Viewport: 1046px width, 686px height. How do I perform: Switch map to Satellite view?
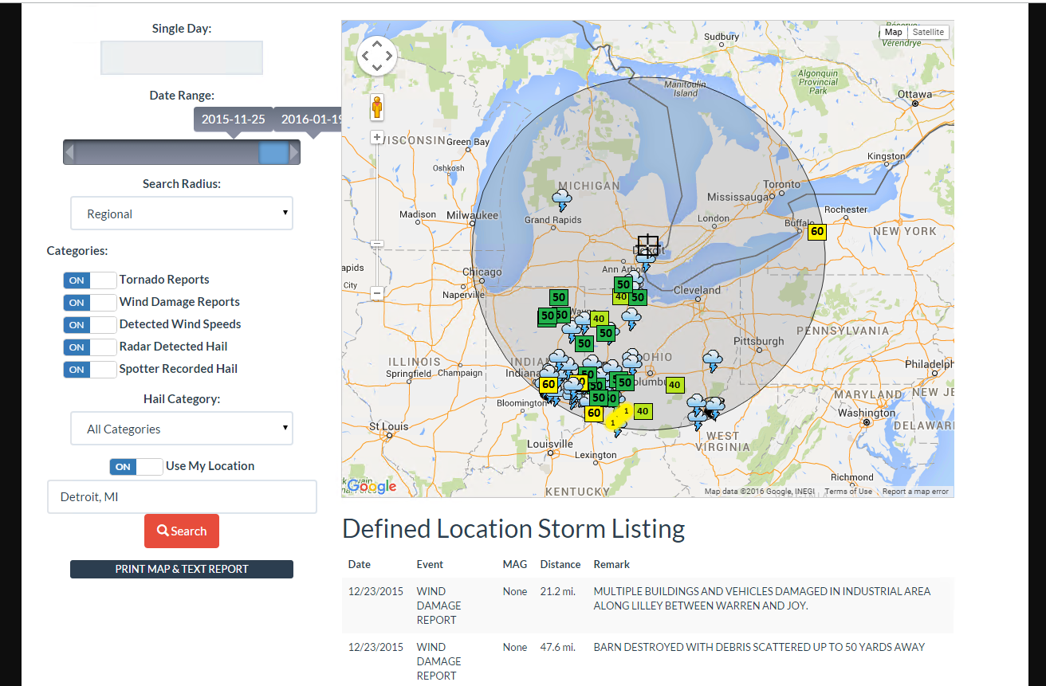928,33
